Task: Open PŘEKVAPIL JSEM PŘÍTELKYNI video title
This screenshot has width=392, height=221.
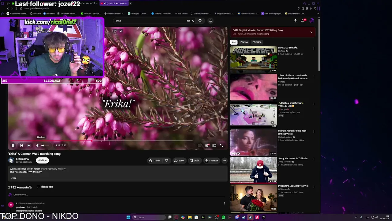Action: point(293,186)
